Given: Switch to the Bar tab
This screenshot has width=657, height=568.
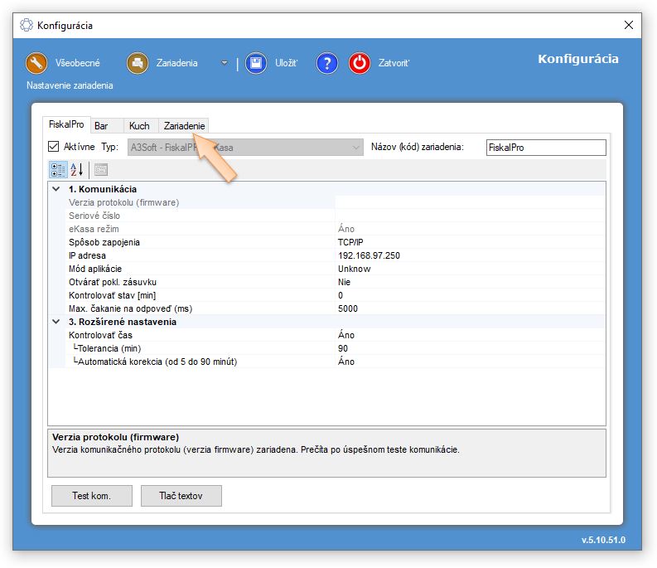Looking at the screenshot, I should (102, 126).
